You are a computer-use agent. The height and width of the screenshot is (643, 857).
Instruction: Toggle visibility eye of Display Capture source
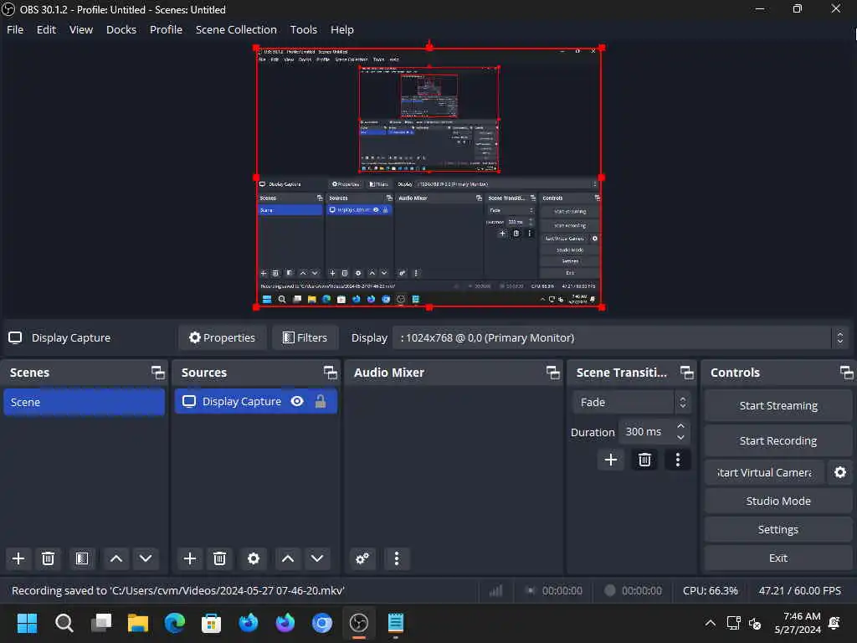pyautogui.click(x=297, y=401)
